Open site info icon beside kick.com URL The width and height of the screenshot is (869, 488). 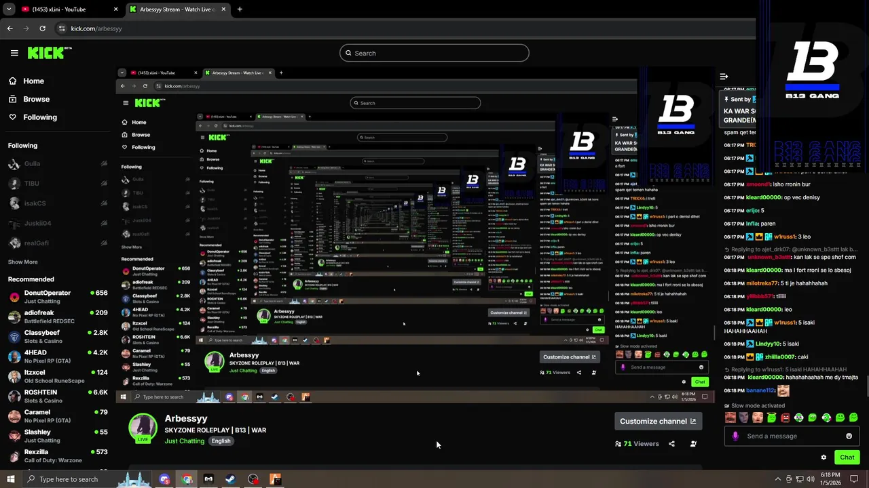(62, 28)
